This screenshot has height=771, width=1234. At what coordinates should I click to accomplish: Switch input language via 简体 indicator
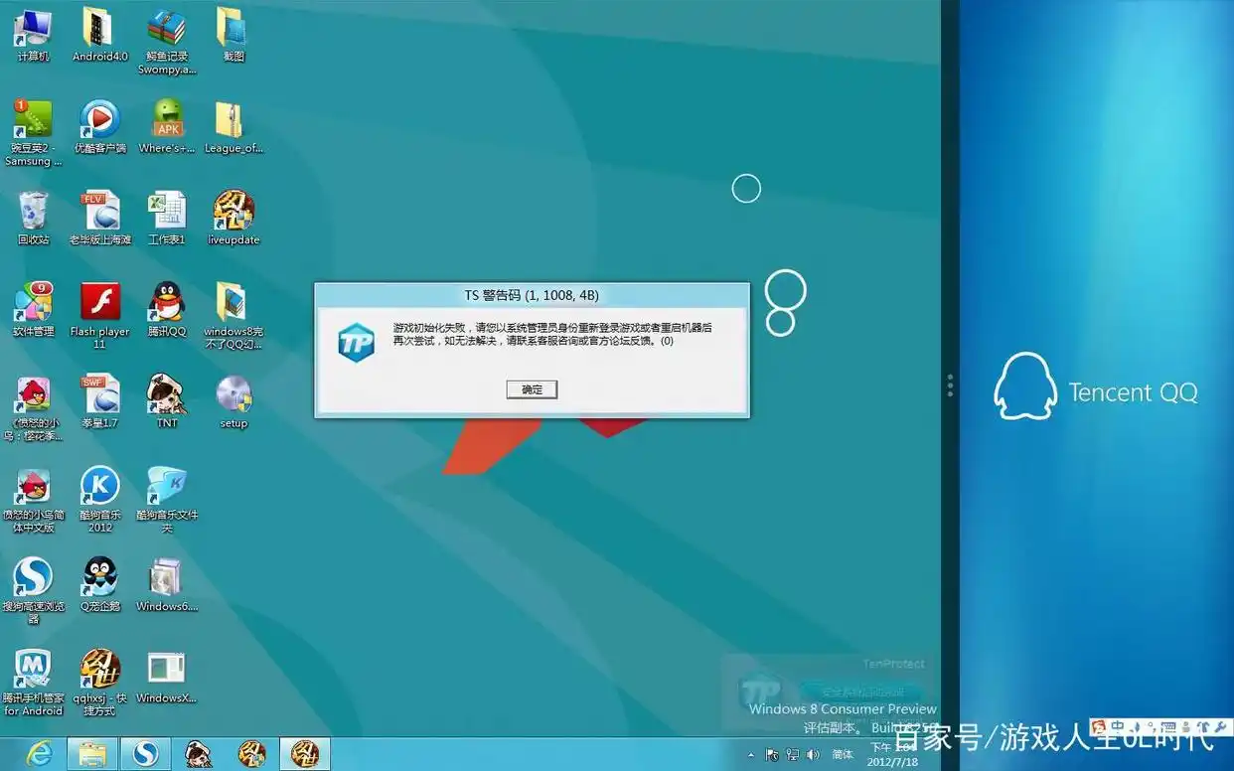click(x=842, y=754)
